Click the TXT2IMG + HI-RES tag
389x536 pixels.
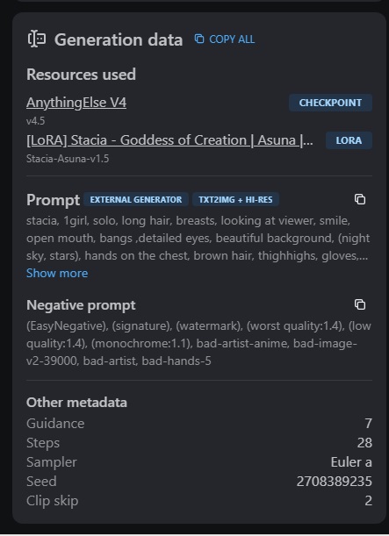235,200
